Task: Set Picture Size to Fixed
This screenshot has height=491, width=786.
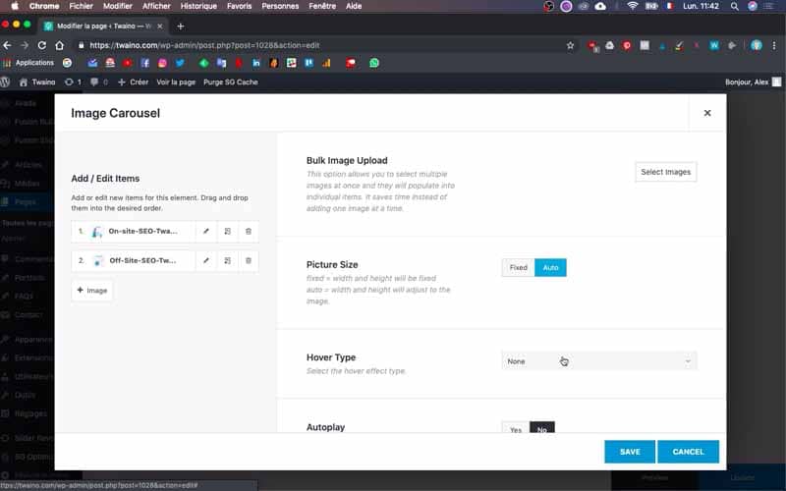Action: [519, 267]
